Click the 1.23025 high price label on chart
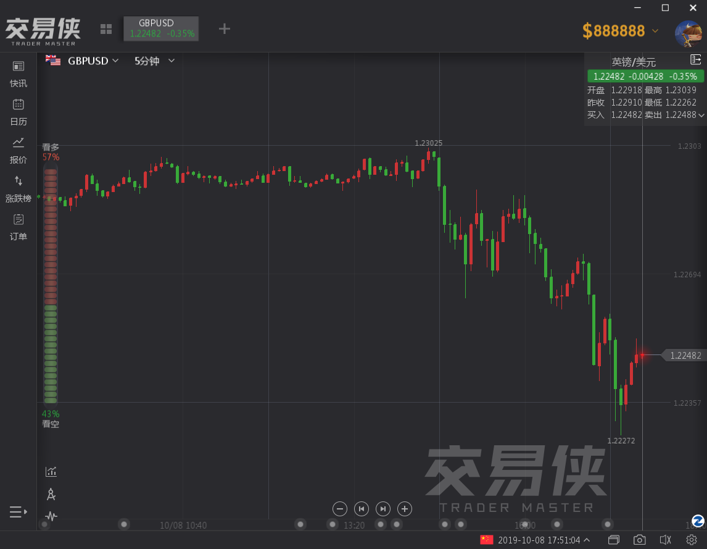The height and width of the screenshot is (549, 707). coord(428,143)
